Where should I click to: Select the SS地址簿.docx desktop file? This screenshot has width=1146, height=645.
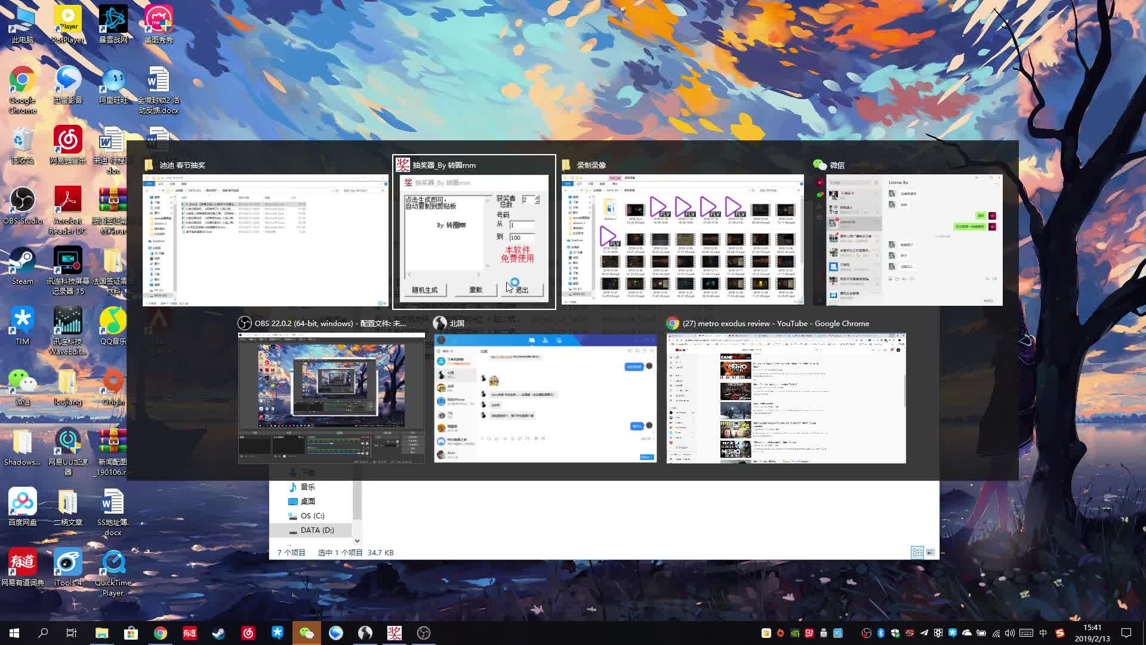point(113,512)
